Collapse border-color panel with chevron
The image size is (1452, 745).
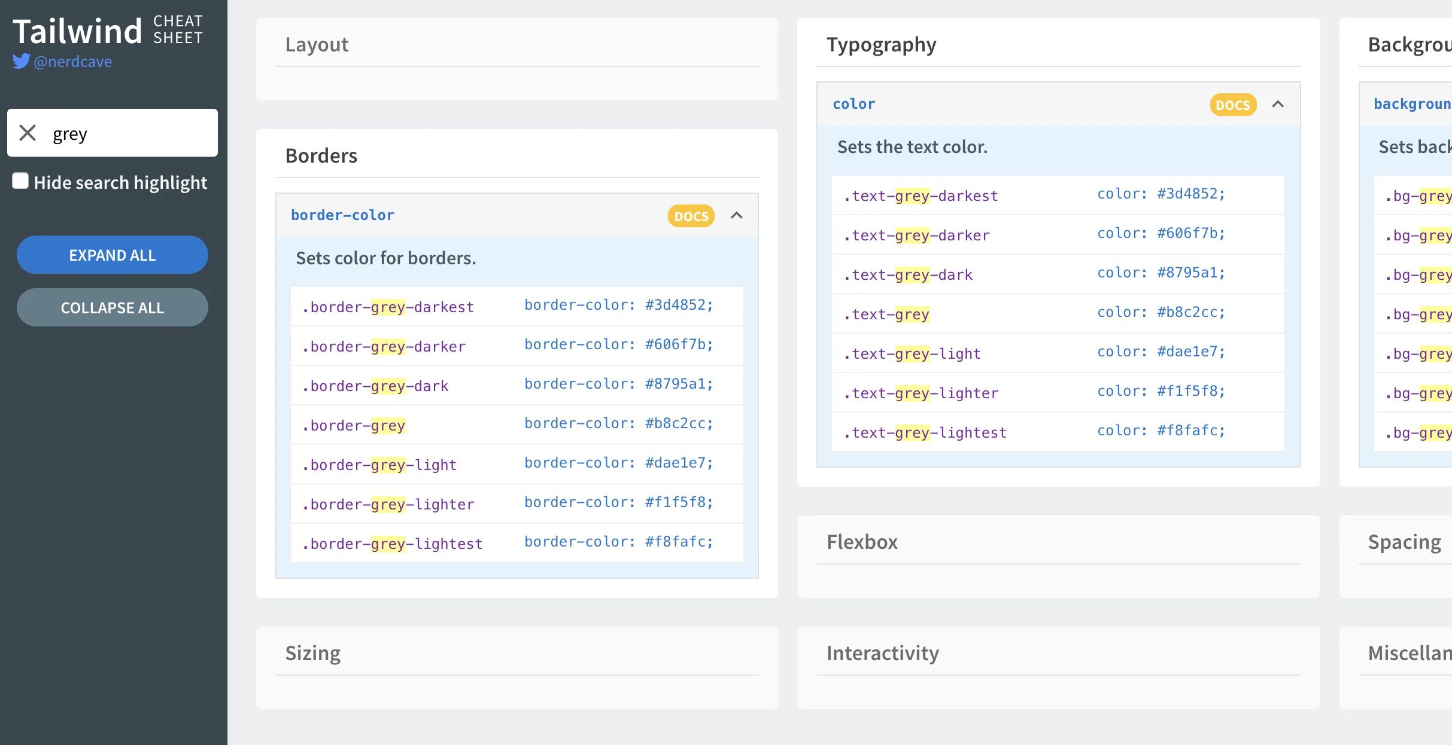click(x=737, y=216)
